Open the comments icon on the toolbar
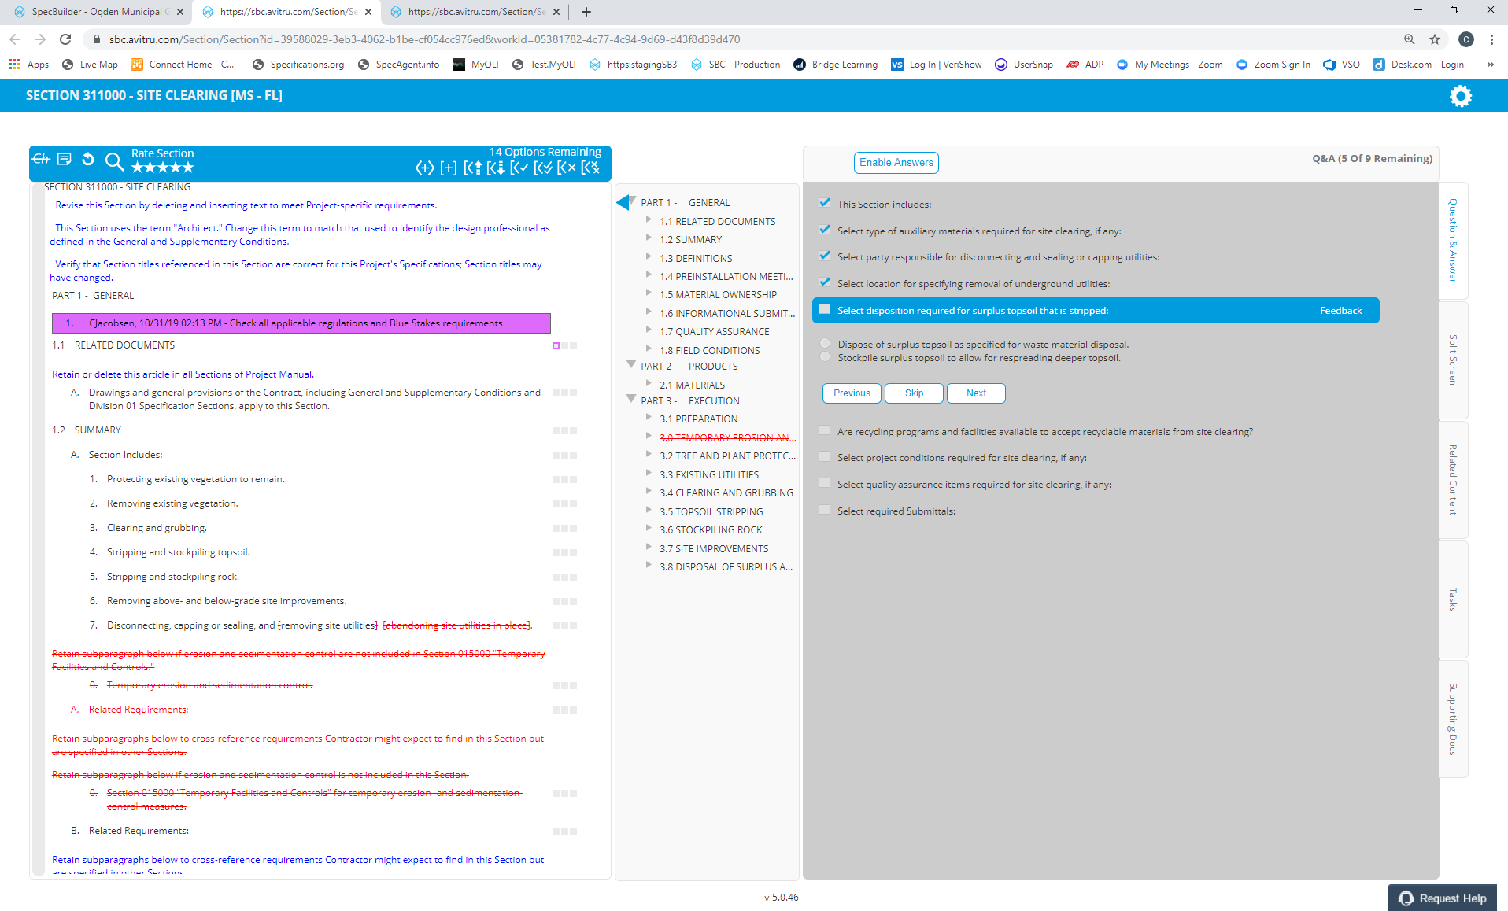This screenshot has width=1508, height=911. point(65,160)
